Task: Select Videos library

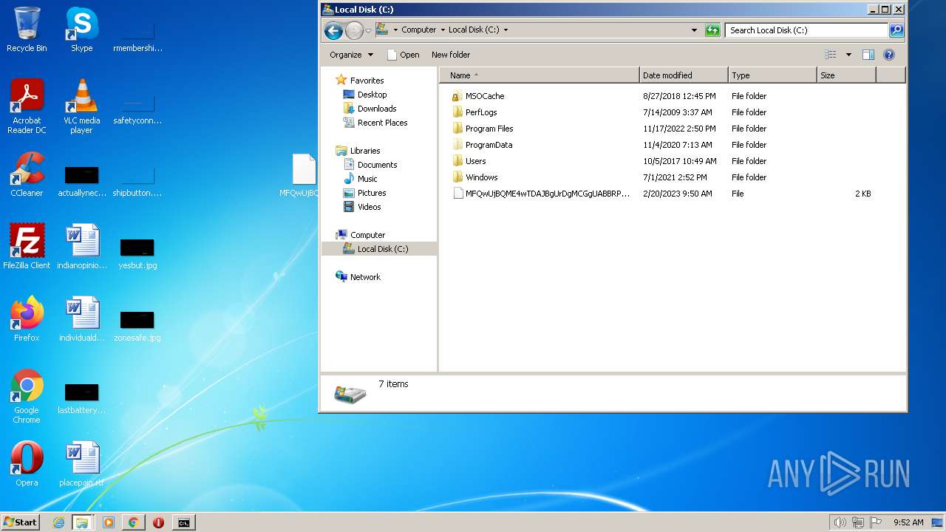Action: [362, 207]
